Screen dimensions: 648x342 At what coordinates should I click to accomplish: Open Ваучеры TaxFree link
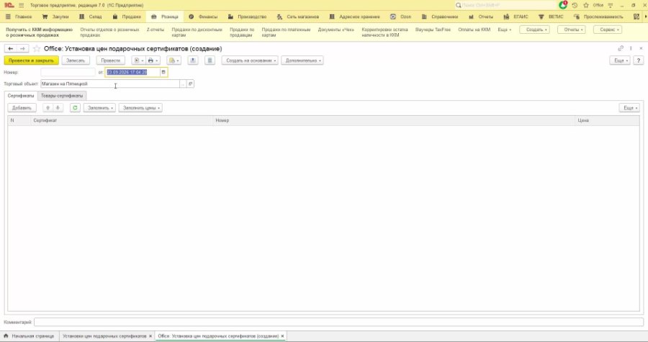pyautogui.click(x=433, y=30)
